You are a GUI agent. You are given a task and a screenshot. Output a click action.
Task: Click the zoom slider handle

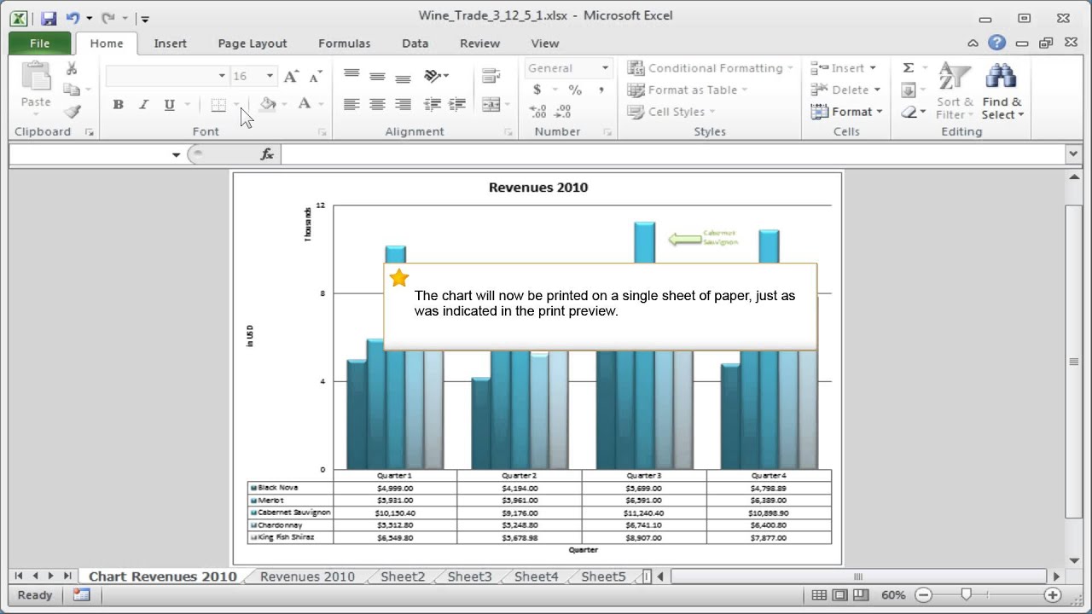pyautogui.click(x=967, y=595)
